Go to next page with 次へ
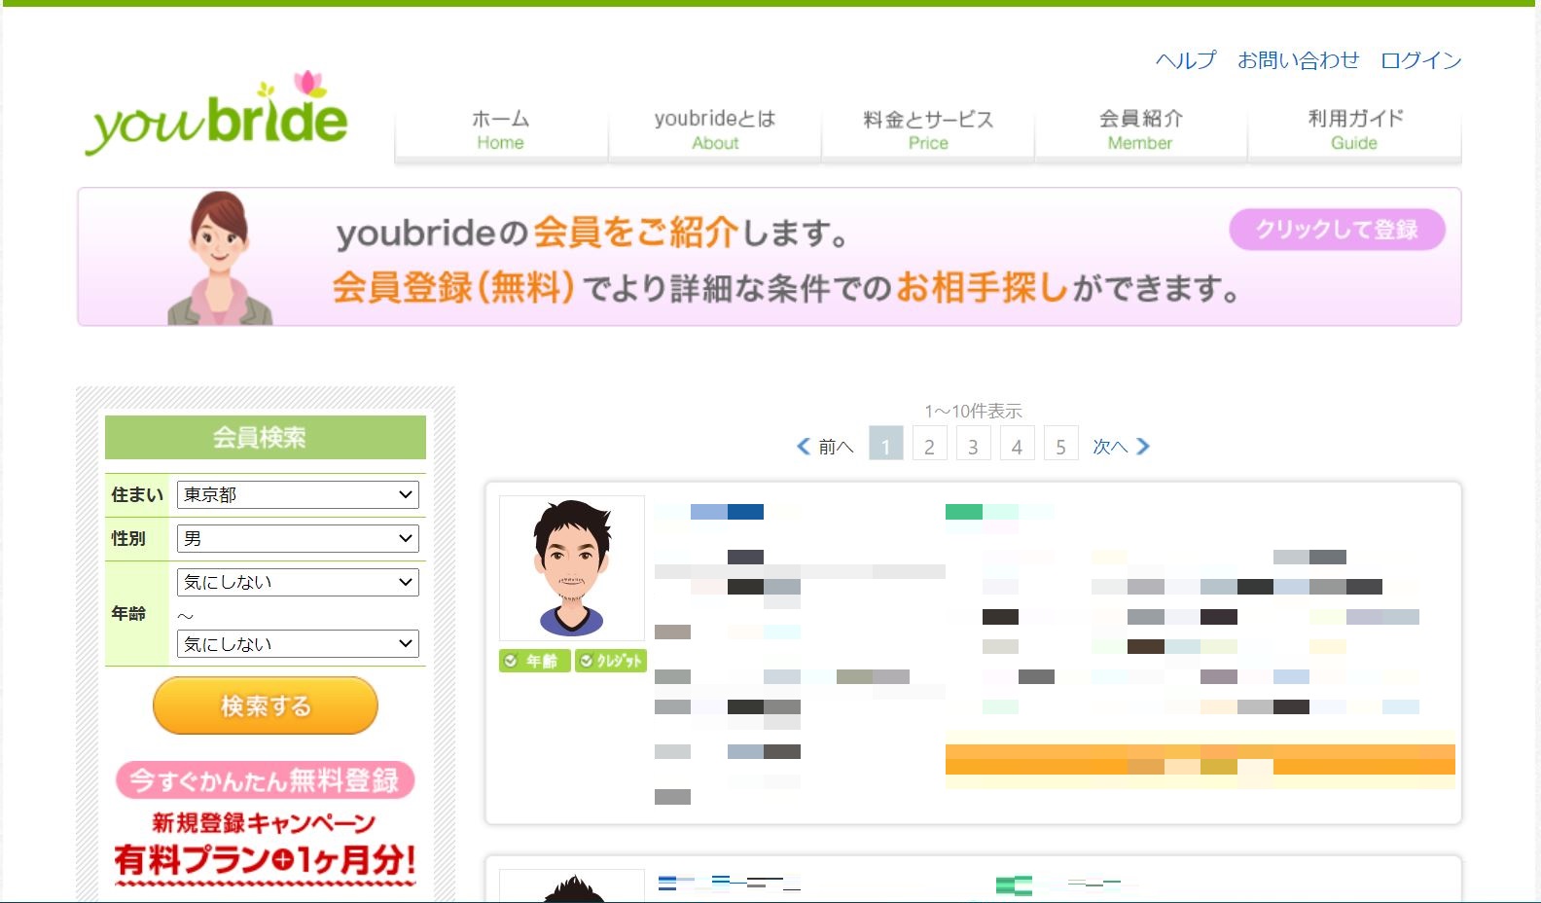Viewport: 1541px width, 903px height. [1110, 447]
